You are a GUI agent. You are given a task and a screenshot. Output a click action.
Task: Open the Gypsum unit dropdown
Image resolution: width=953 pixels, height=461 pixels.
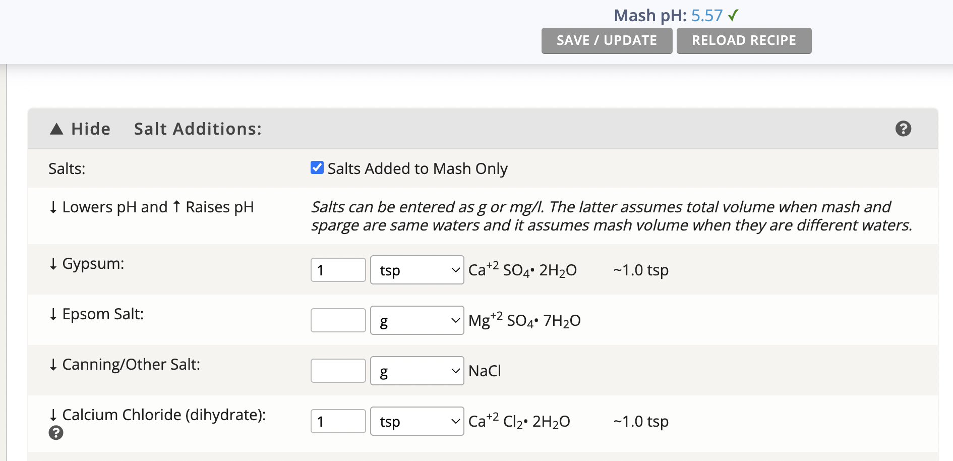coord(417,270)
